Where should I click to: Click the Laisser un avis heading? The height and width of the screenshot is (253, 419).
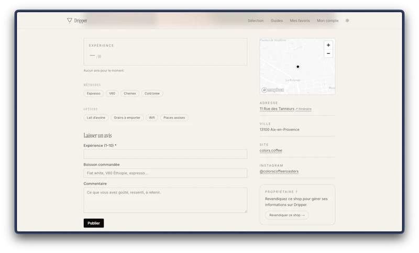[97, 135]
